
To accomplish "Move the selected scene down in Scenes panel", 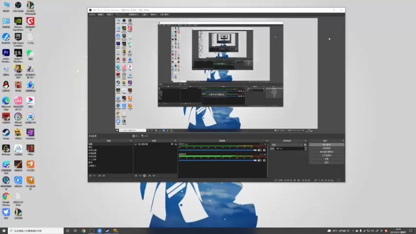I will pyautogui.click(x=103, y=176).
